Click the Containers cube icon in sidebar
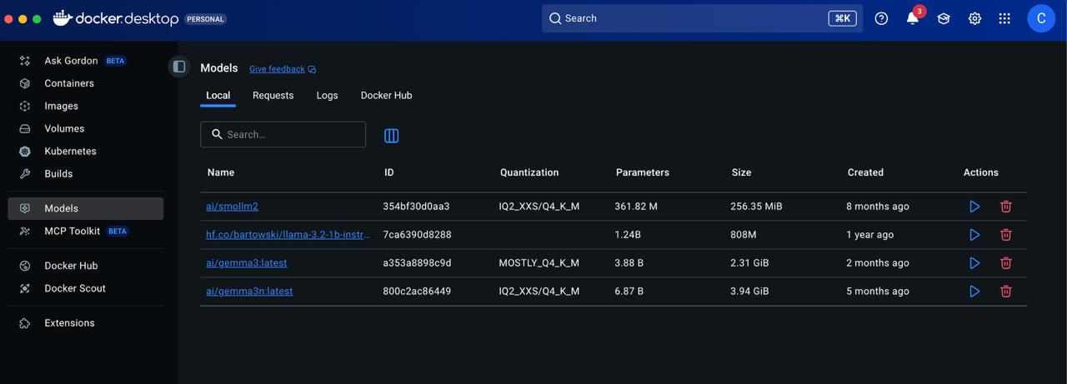This screenshot has width=1067, height=384. [25, 83]
